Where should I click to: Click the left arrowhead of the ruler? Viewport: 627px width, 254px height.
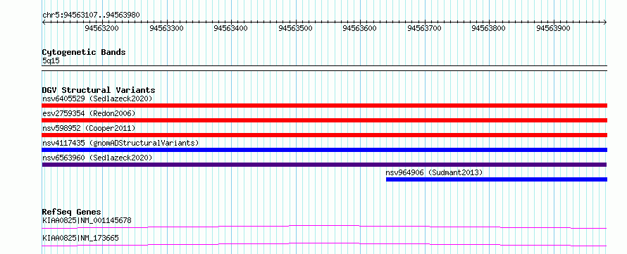(x=44, y=23)
